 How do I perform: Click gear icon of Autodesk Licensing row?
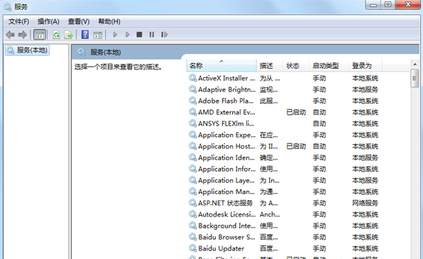(192, 214)
